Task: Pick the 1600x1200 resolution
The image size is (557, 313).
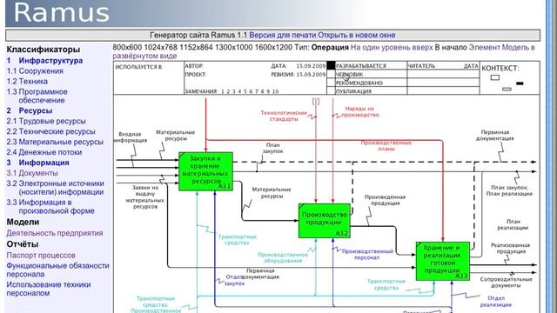Action: click(273, 47)
